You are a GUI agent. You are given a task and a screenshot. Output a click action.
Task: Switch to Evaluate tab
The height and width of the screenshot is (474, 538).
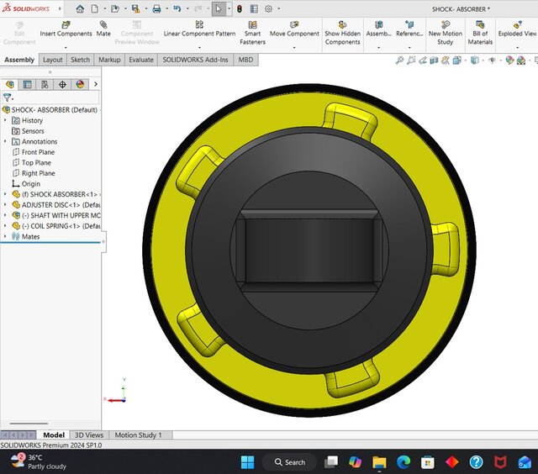tap(141, 60)
